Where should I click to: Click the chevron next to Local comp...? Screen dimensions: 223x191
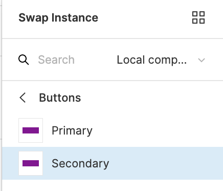pyautogui.click(x=202, y=60)
